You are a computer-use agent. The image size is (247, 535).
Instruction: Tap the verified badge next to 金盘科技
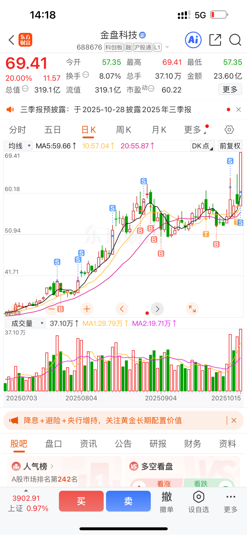point(142,35)
